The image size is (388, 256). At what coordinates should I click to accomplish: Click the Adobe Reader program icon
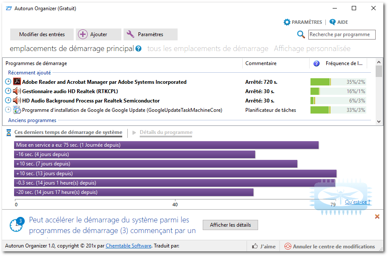point(17,81)
